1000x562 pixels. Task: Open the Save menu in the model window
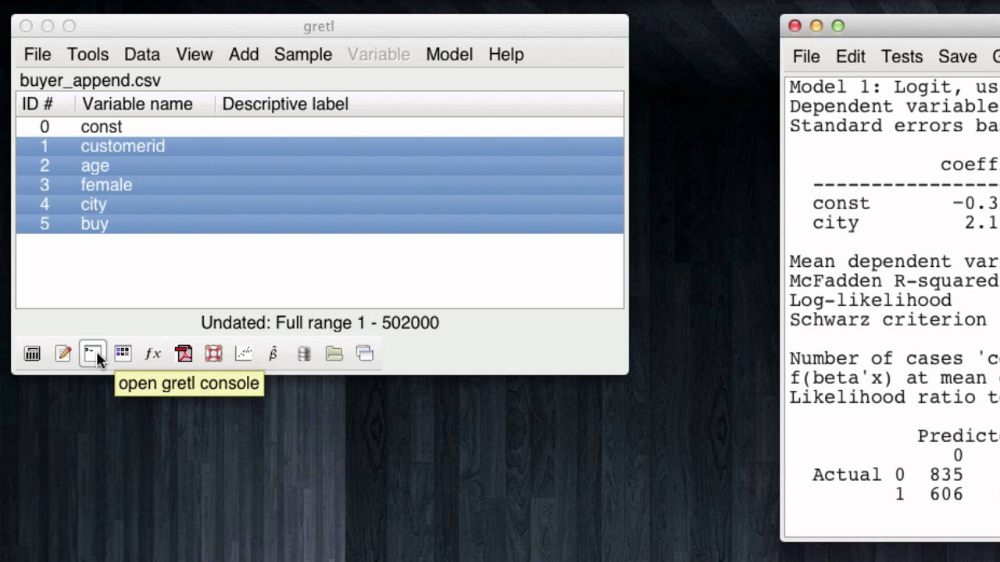(x=958, y=57)
